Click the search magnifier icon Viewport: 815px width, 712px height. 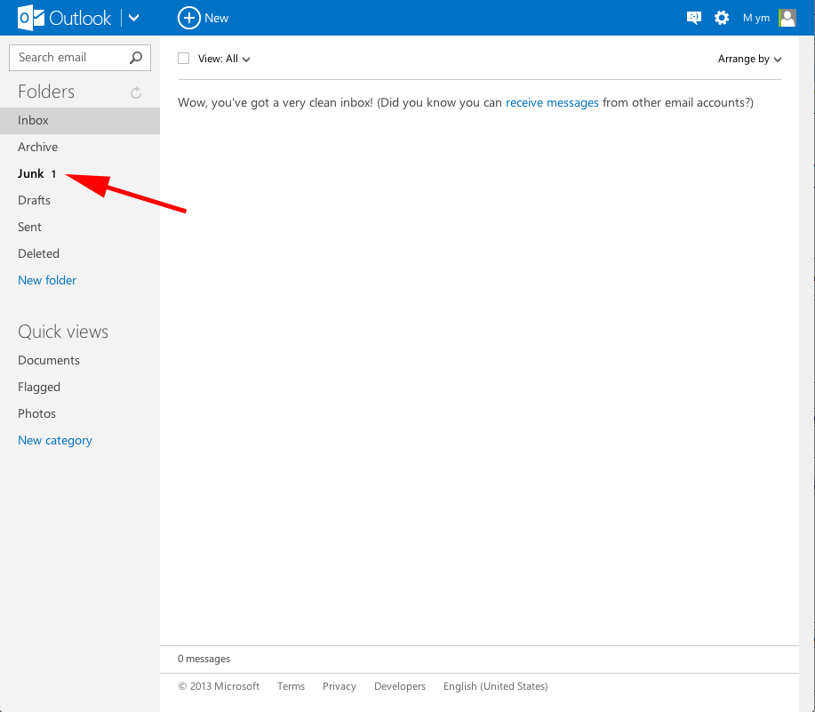tap(136, 58)
